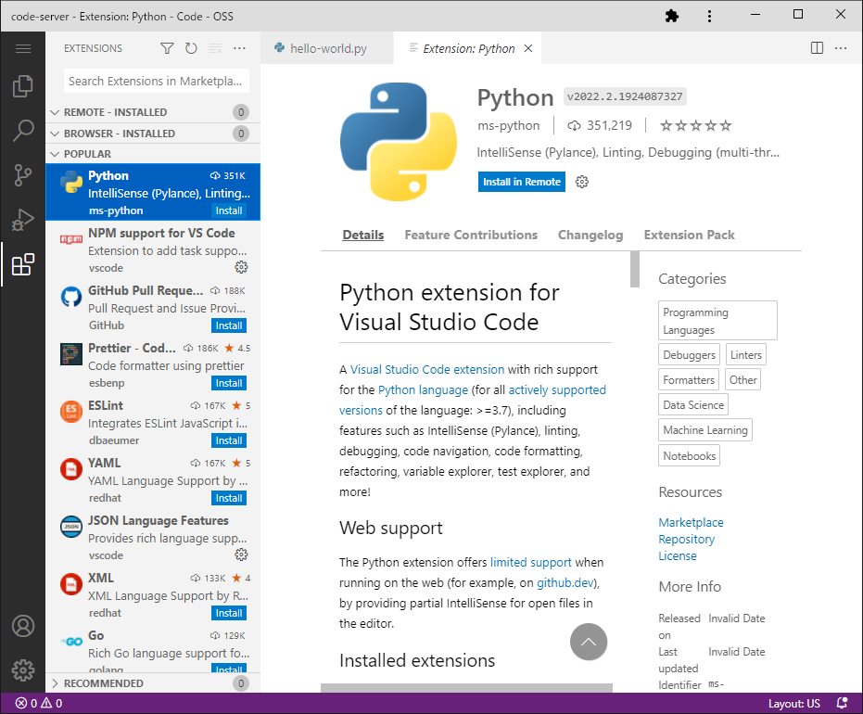863x714 pixels.
Task: Open the Search view
Action: point(23,130)
